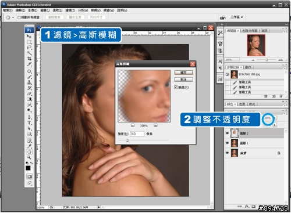This screenshot has height=213, width=291.
Task: Select the Clone Stamp tool
Action: click(x=29, y=82)
